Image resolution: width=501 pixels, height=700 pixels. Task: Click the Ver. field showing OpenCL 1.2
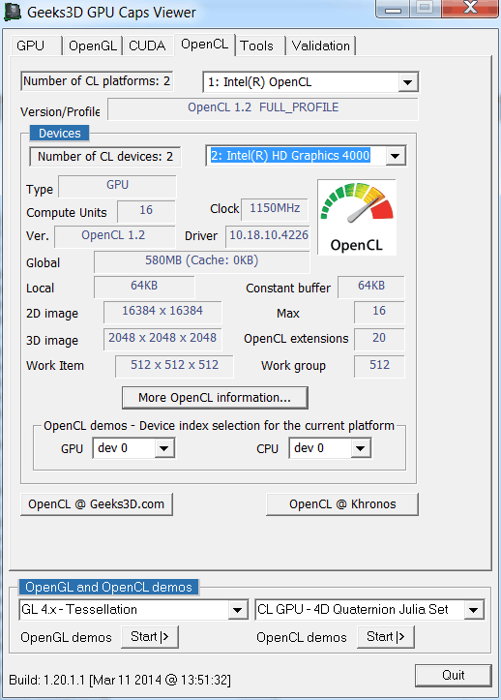[x=115, y=236]
